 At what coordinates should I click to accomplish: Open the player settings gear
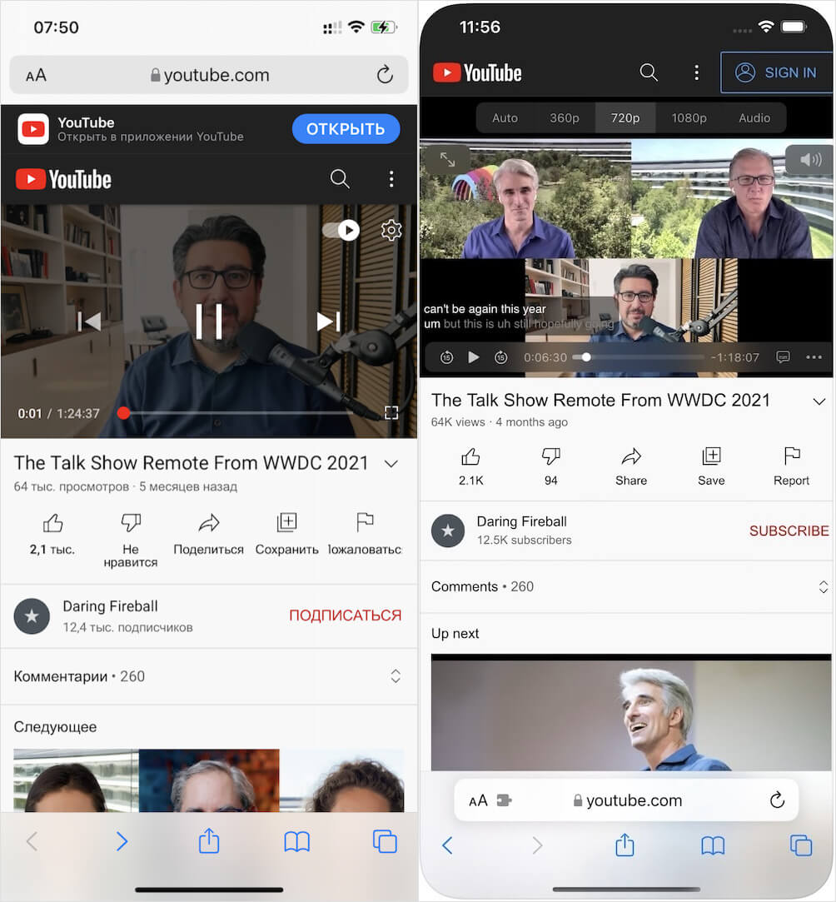click(391, 231)
